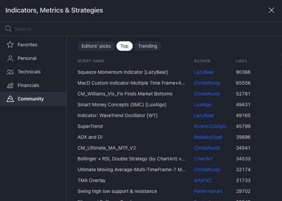Click the Technicals chart icon
This screenshot has width=282, height=201.
point(10,72)
